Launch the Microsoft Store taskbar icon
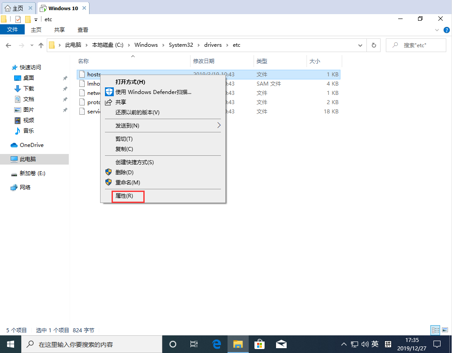Screen dimensions: 452x353 coord(260,344)
